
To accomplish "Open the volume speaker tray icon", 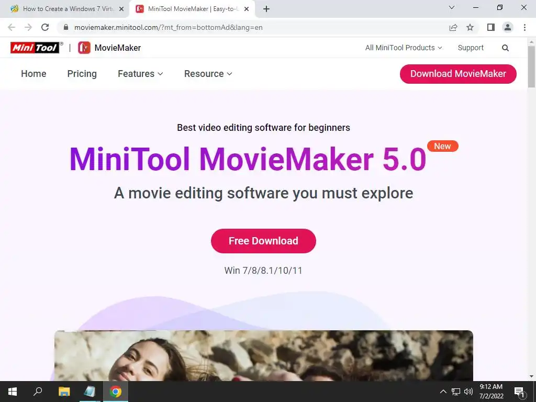I will 468,392.
